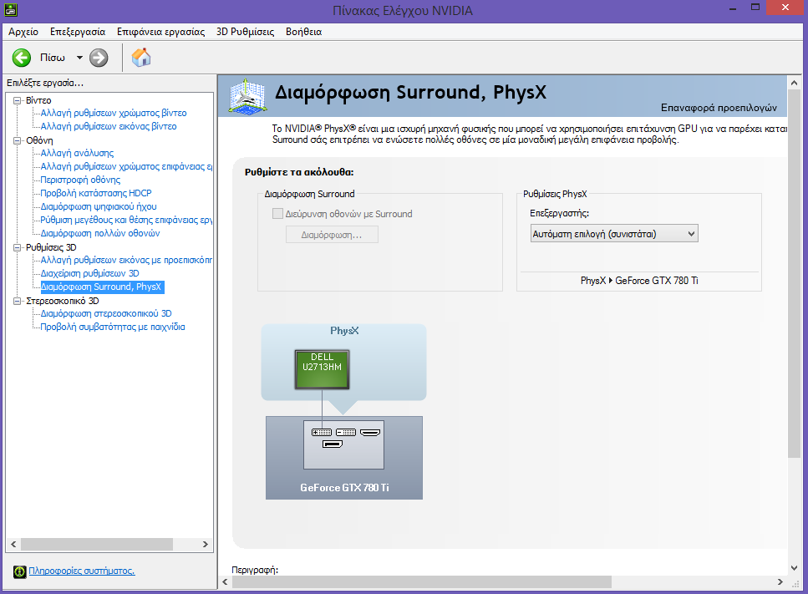
Task: Click the first DVI connector icon
Action: coord(322,432)
